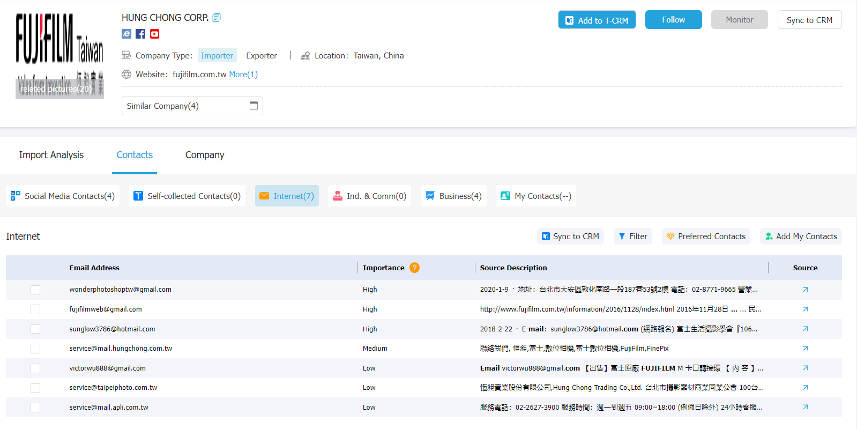Select the Exporter company type tag

click(x=262, y=55)
